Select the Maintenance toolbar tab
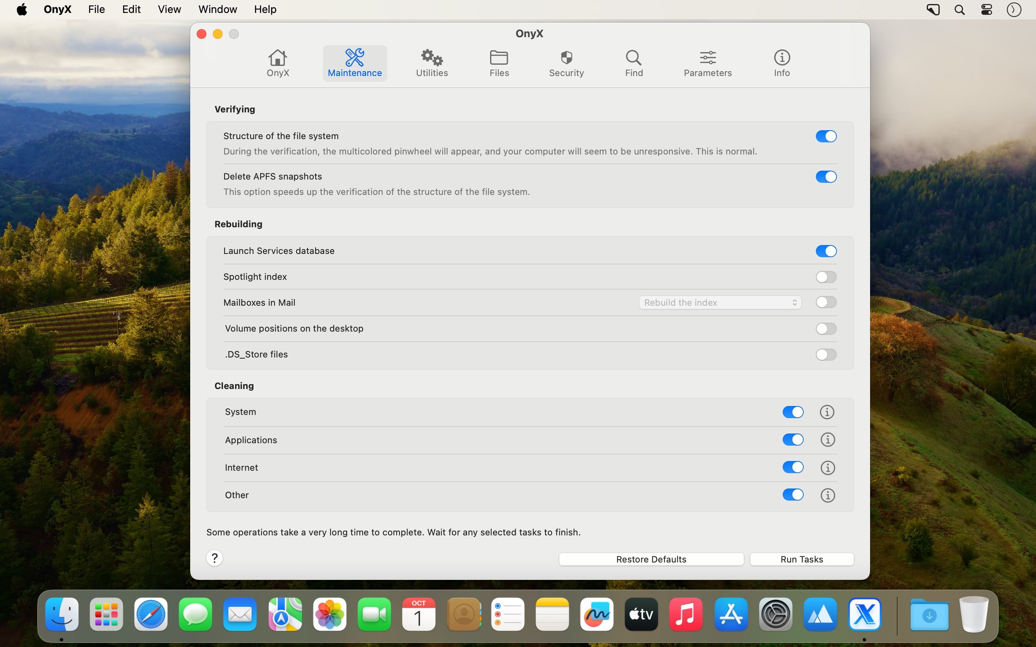 [355, 63]
